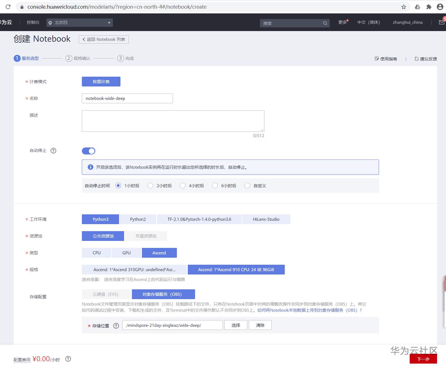Click the site lock icon in address bar
The image size is (446, 366).
[x=22, y=7]
